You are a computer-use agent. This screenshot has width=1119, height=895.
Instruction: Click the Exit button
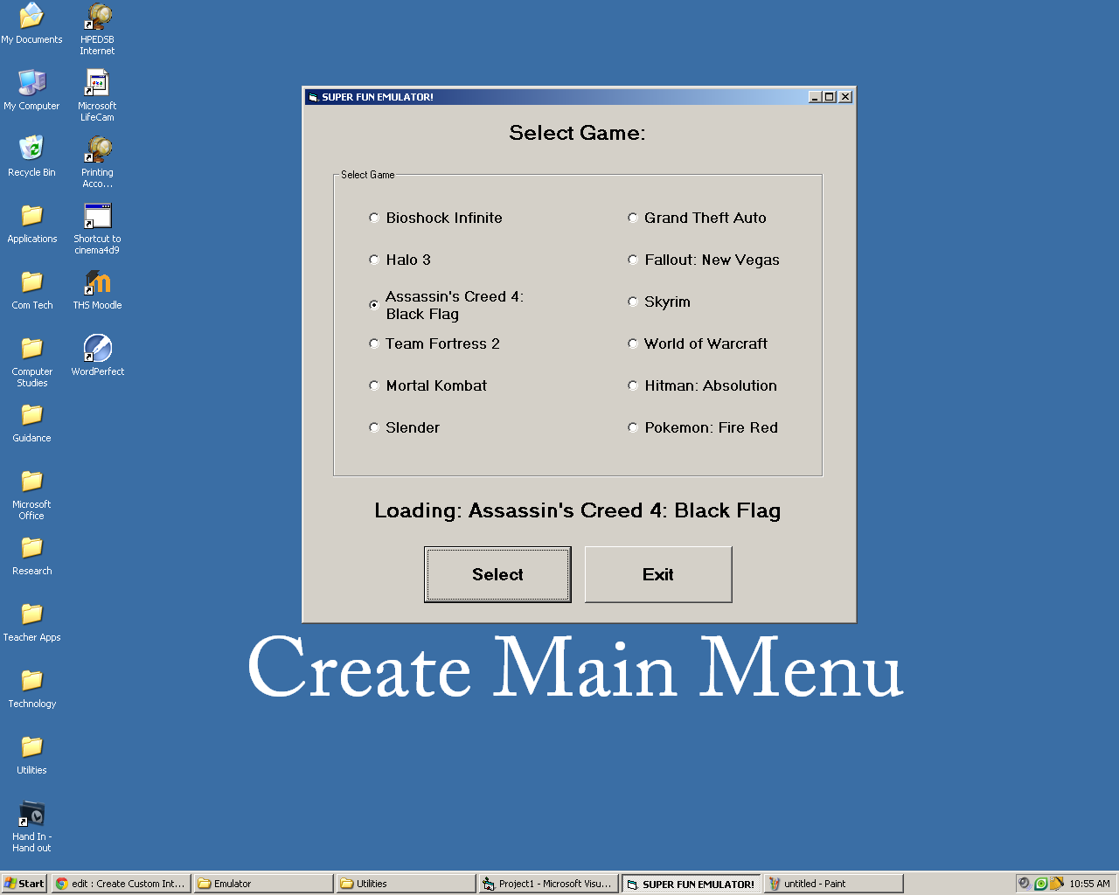(x=658, y=574)
